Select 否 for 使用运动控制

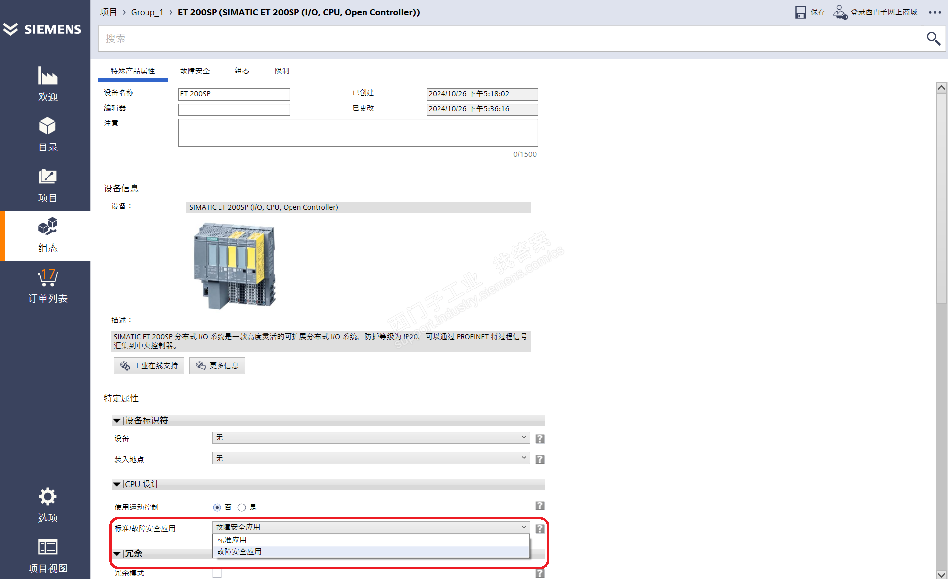(217, 507)
